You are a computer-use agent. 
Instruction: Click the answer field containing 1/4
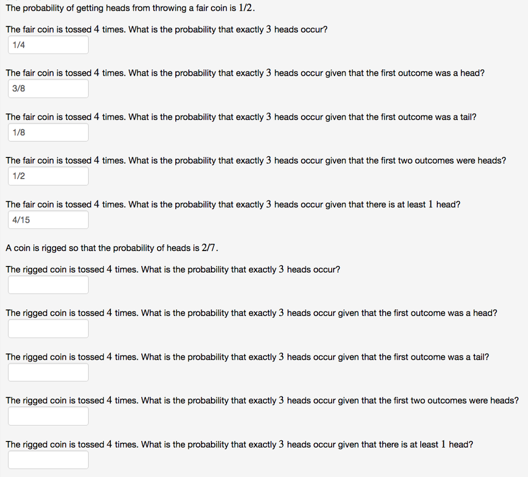tap(48, 45)
